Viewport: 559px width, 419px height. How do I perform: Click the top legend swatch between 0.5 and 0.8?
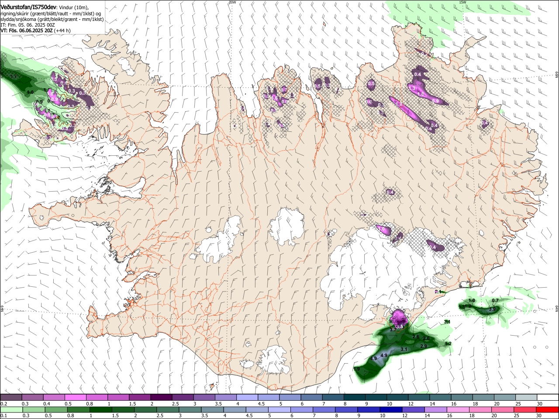(75, 397)
